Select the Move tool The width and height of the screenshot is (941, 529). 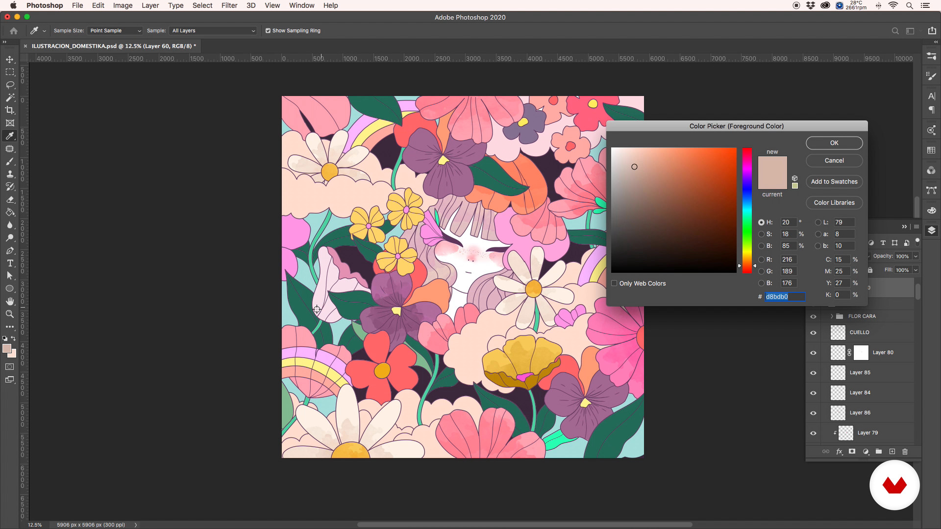click(10, 59)
